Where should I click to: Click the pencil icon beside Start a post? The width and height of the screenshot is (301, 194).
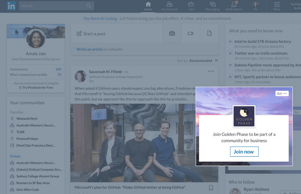79,34
